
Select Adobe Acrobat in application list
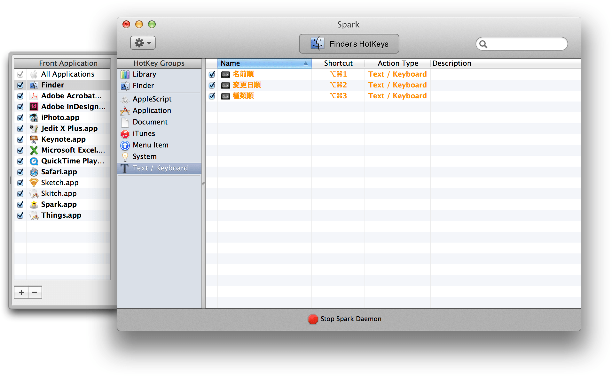[71, 96]
